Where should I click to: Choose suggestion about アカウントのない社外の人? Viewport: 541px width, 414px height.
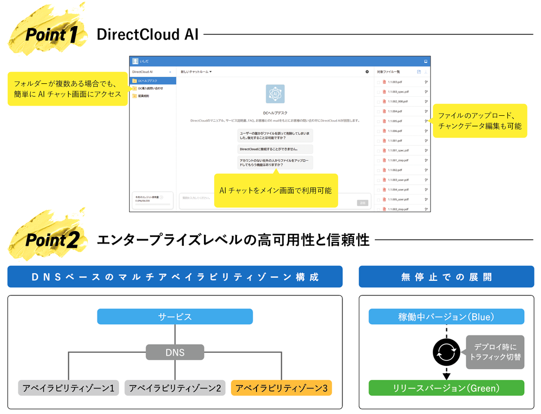tap(275, 163)
